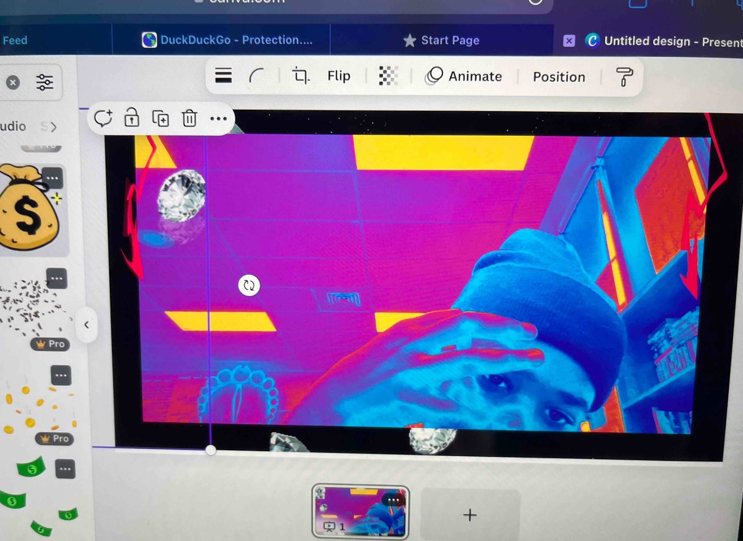Click the corner rounding icon
The image size is (743, 541).
coord(256,76)
